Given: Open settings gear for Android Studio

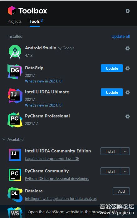Looking at the screenshot, I should point(128,48).
